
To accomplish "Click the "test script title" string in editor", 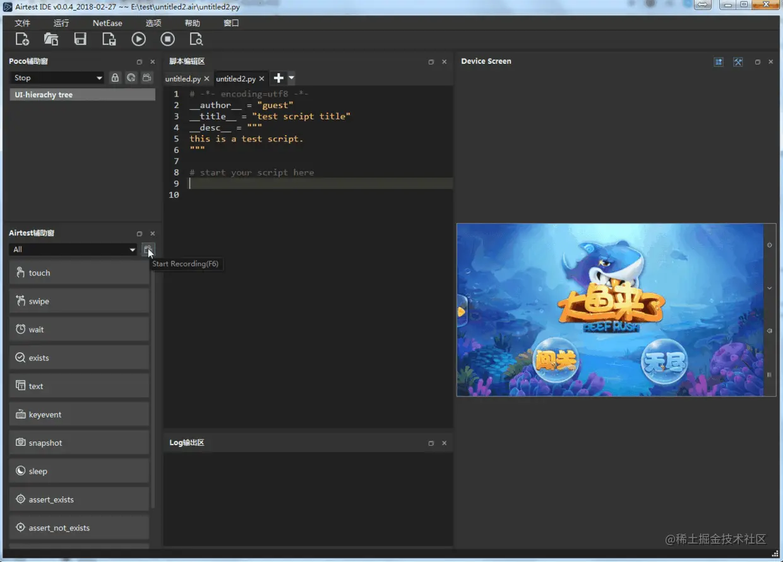I will (x=301, y=116).
